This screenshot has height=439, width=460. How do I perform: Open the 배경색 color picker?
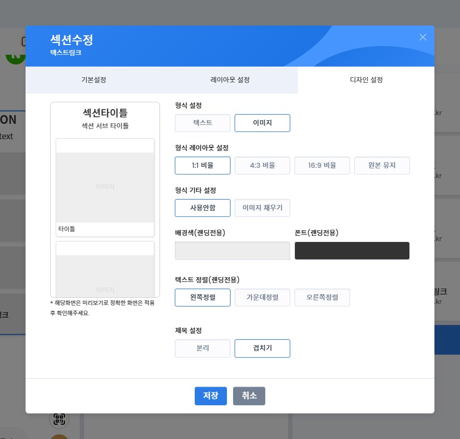tap(233, 251)
